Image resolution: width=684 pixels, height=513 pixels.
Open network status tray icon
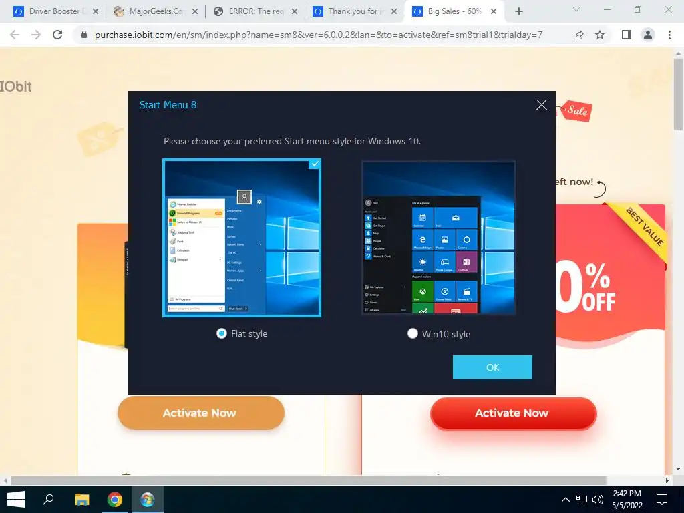pos(582,500)
